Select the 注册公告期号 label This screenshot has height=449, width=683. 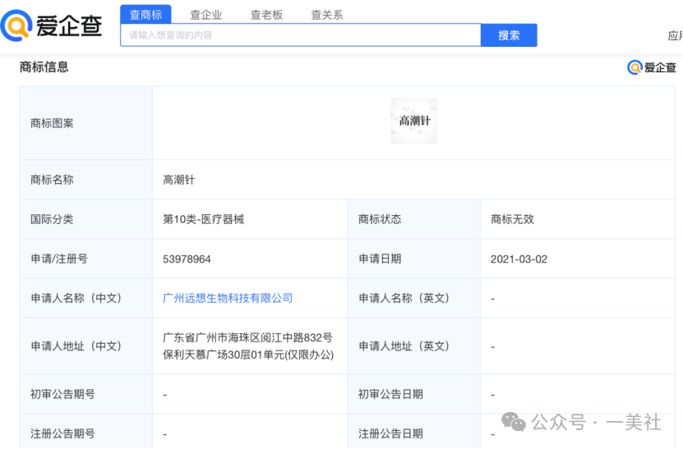pos(62,433)
